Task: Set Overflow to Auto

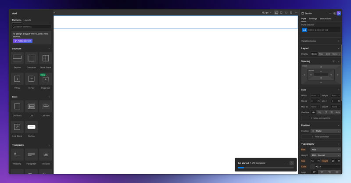Action: [x=337, y=112]
